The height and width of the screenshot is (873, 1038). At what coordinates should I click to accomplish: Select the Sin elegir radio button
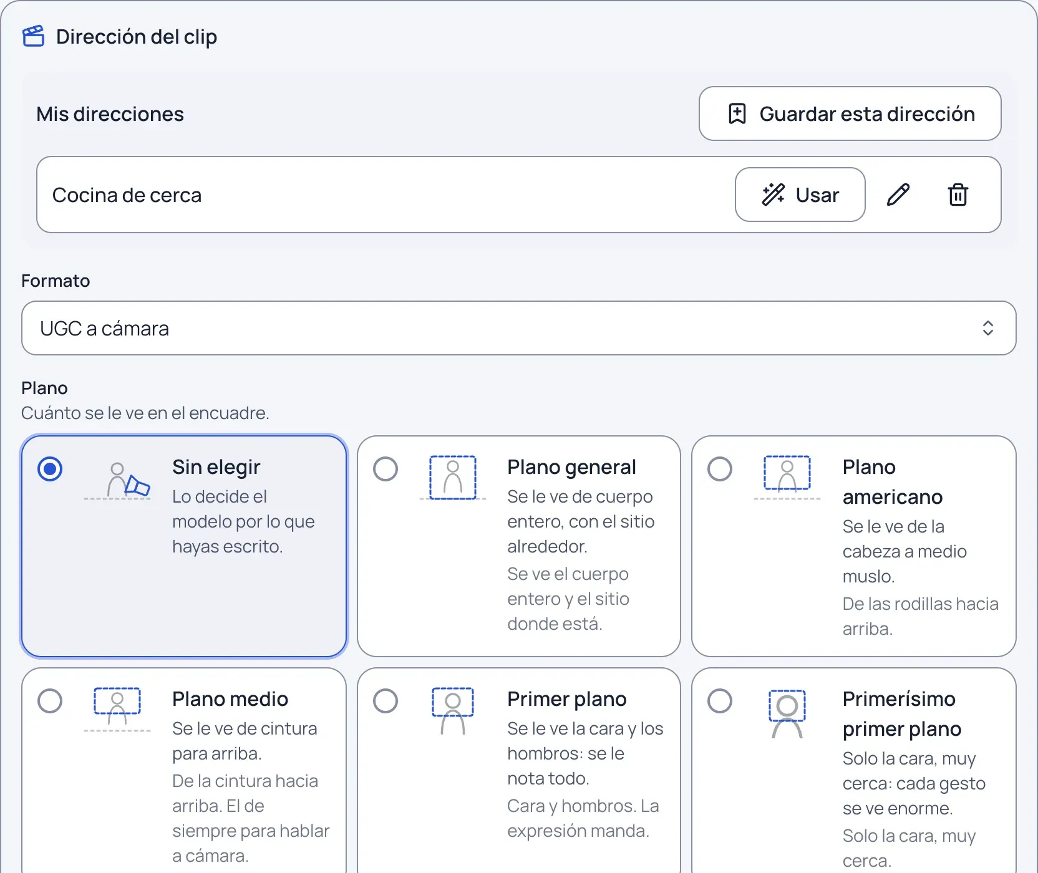pyautogui.click(x=50, y=469)
